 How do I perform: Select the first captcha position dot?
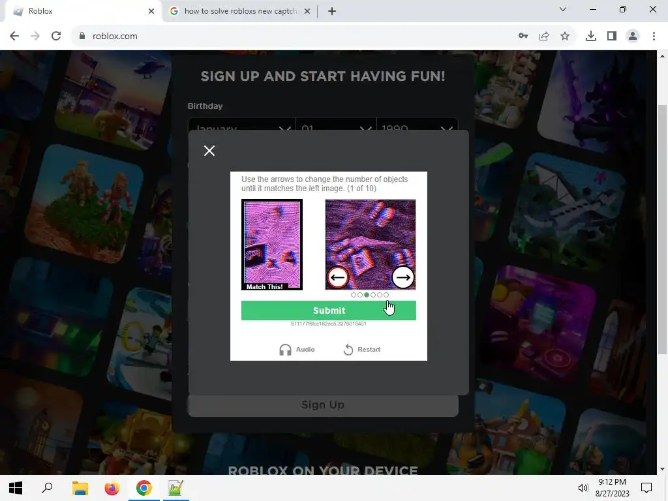(x=353, y=295)
